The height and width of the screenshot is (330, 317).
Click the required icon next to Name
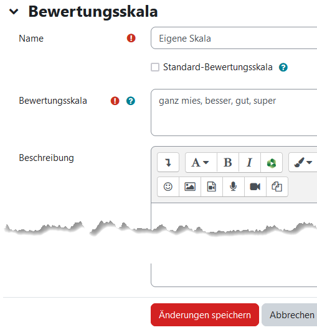click(131, 39)
